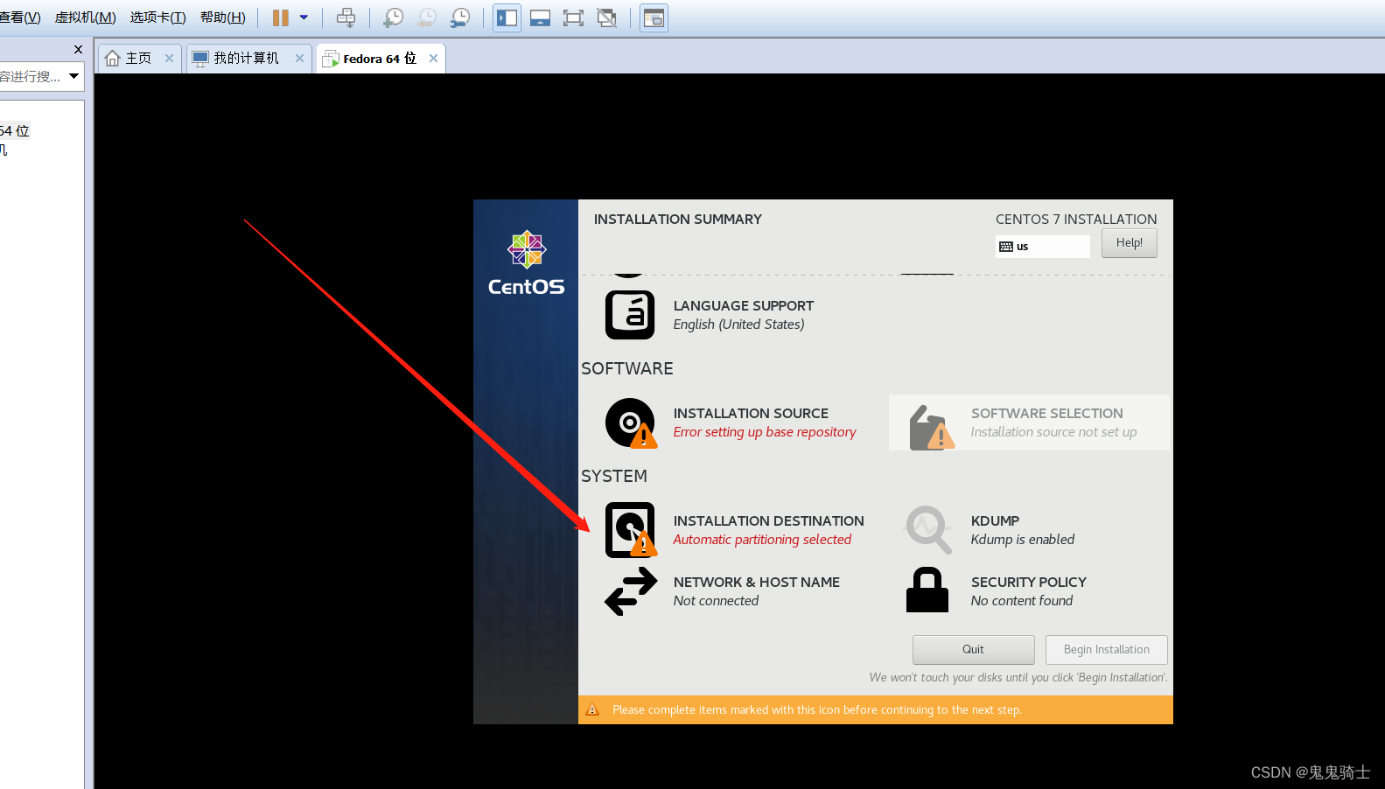The width and height of the screenshot is (1385, 789).
Task: Toggle the console view icon in toolbar
Action: tap(654, 17)
